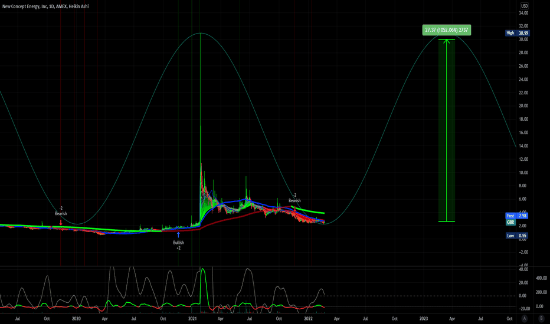Click the blue bullish up-arrow signal marker
The width and height of the screenshot is (550, 324).
(x=178, y=234)
